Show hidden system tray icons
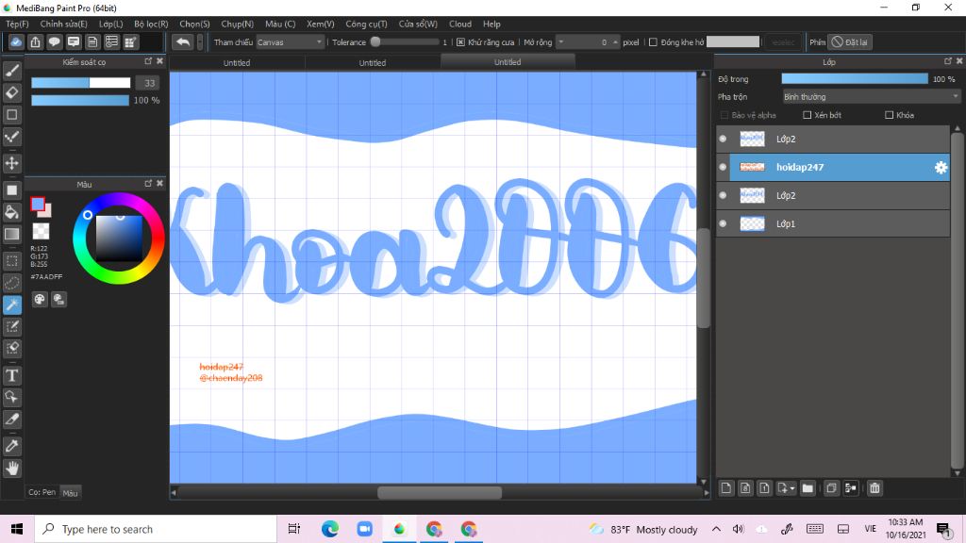Viewport: 966px width, 543px height. click(x=716, y=529)
